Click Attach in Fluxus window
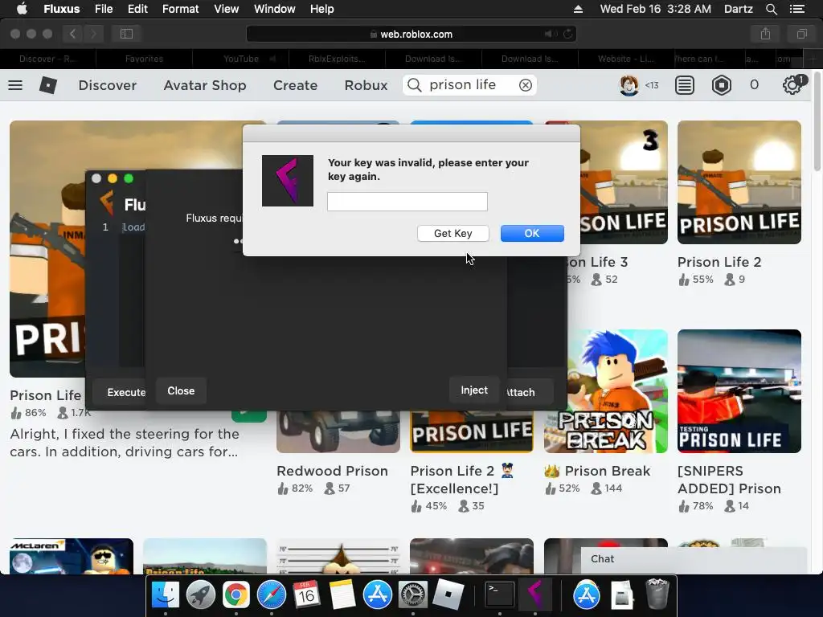Image resolution: width=823 pixels, height=617 pixels. tap(529, 392)
